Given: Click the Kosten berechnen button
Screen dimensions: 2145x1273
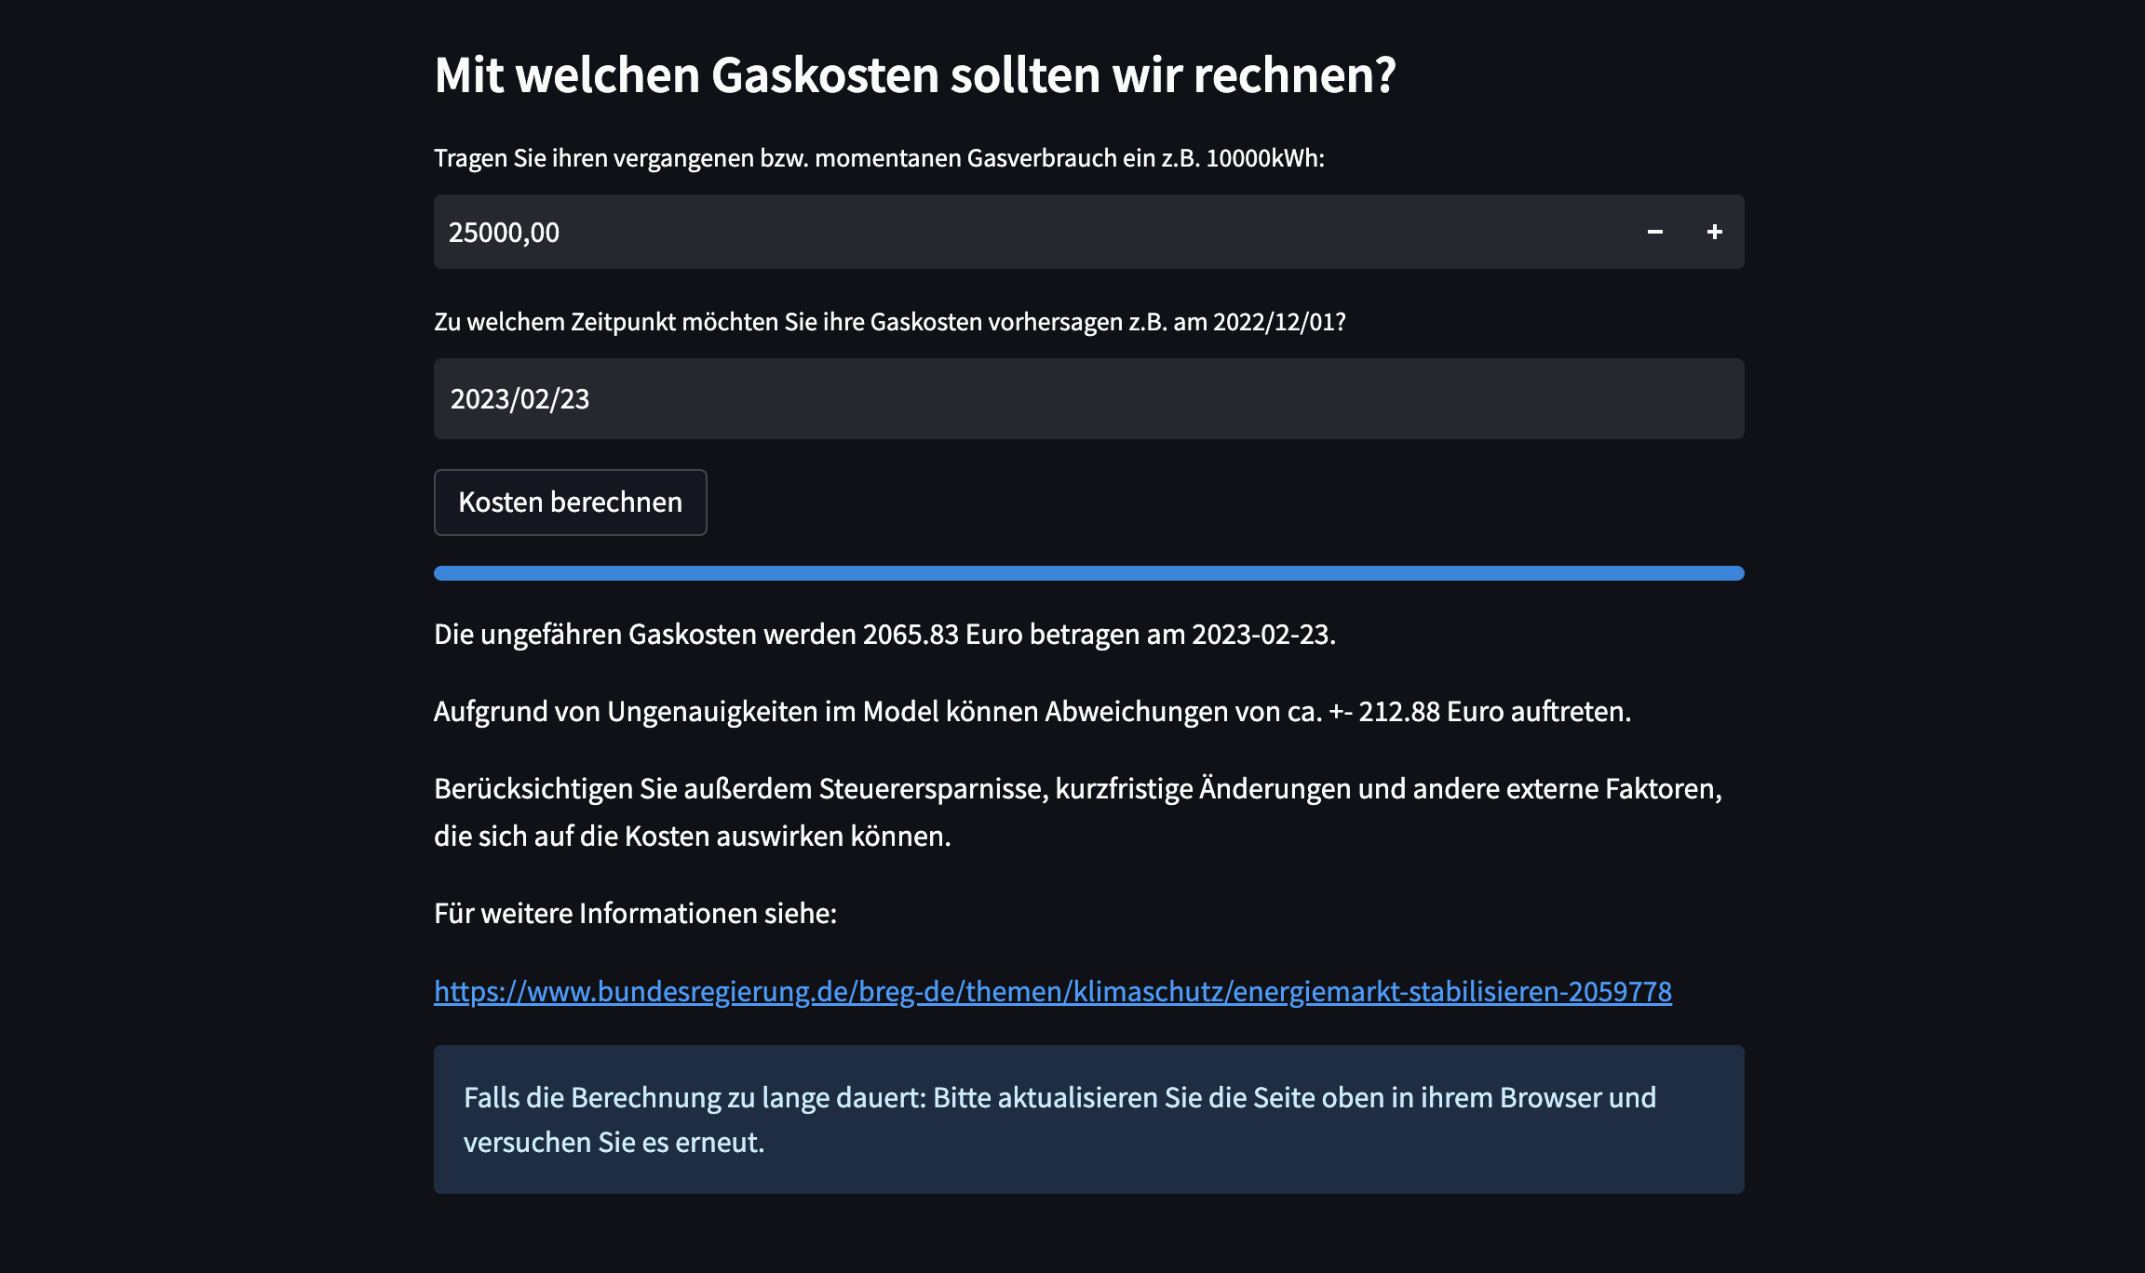Looking at the screenshot, I should coord(570,502).
